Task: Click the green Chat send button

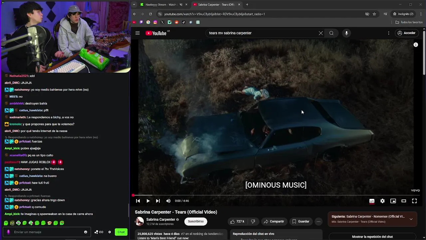Action: pos(121,232)
